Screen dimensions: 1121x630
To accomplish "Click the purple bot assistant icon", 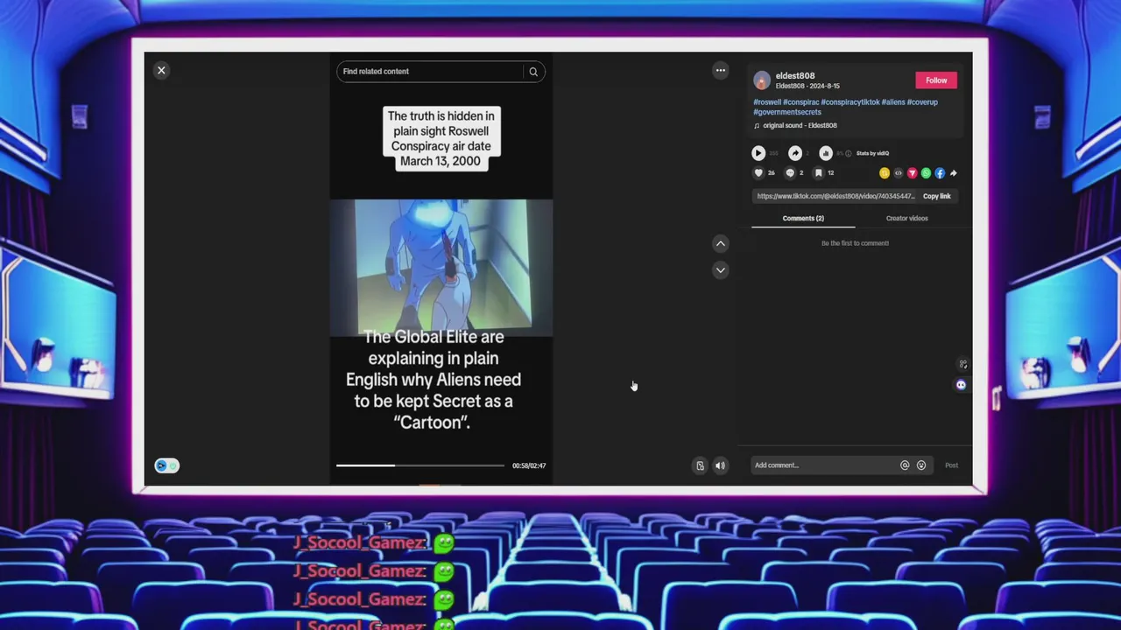I will pos(961,385).
